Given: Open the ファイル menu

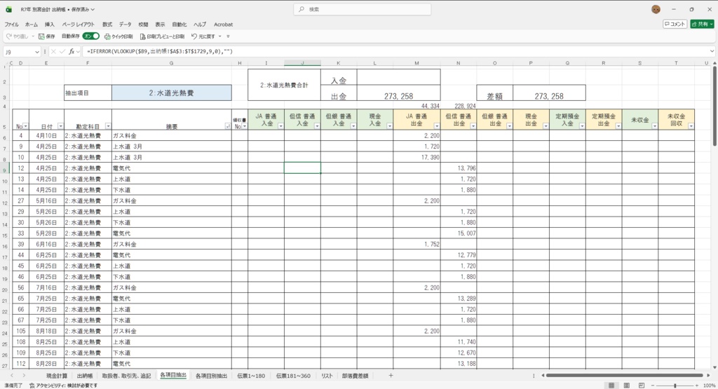Looking at the screenshot, I should [12, 25].
